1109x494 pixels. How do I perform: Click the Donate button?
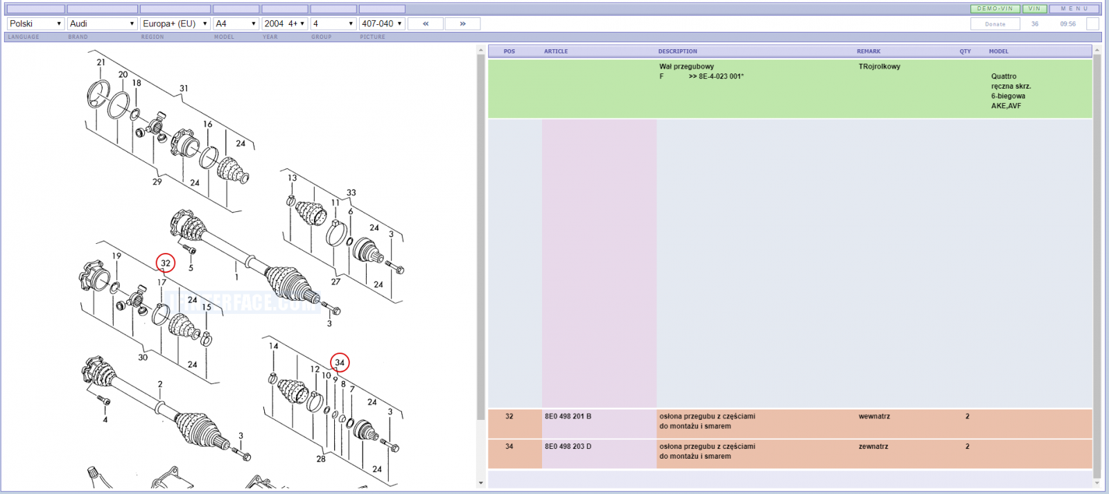(x=995, y=24)
